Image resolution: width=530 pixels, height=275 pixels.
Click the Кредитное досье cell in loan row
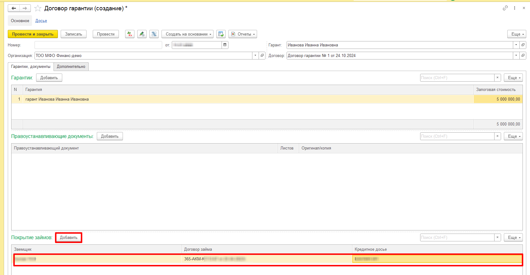click(x=437, y=259)
